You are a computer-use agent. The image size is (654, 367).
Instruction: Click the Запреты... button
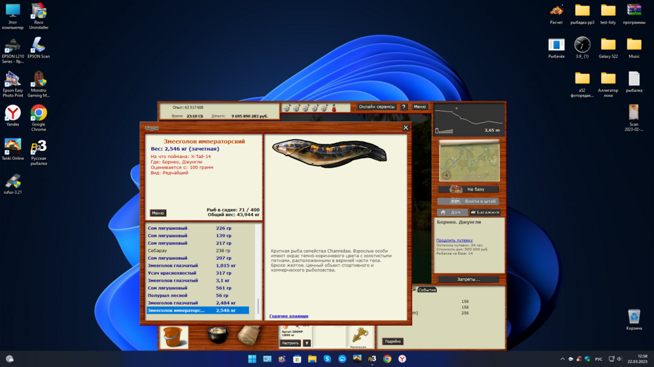(x=468, y=279)
